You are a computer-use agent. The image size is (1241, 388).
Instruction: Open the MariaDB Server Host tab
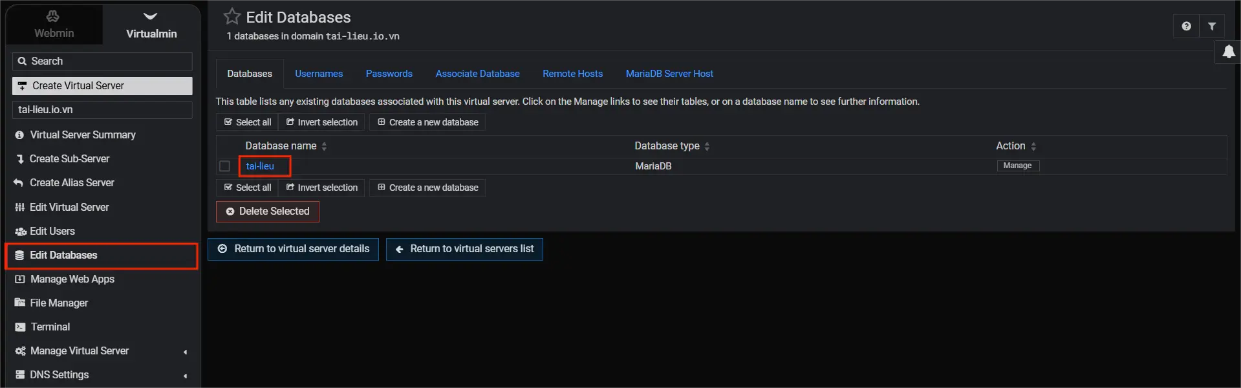[x=669, y=74]
